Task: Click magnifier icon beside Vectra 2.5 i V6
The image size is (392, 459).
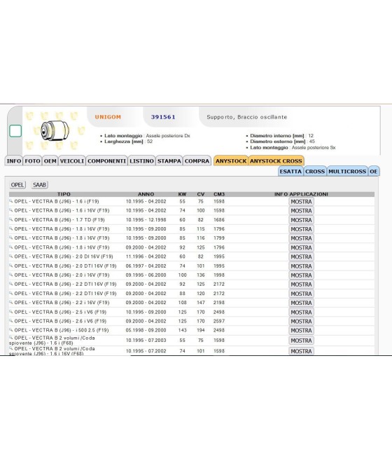Action: click(10, 312)
